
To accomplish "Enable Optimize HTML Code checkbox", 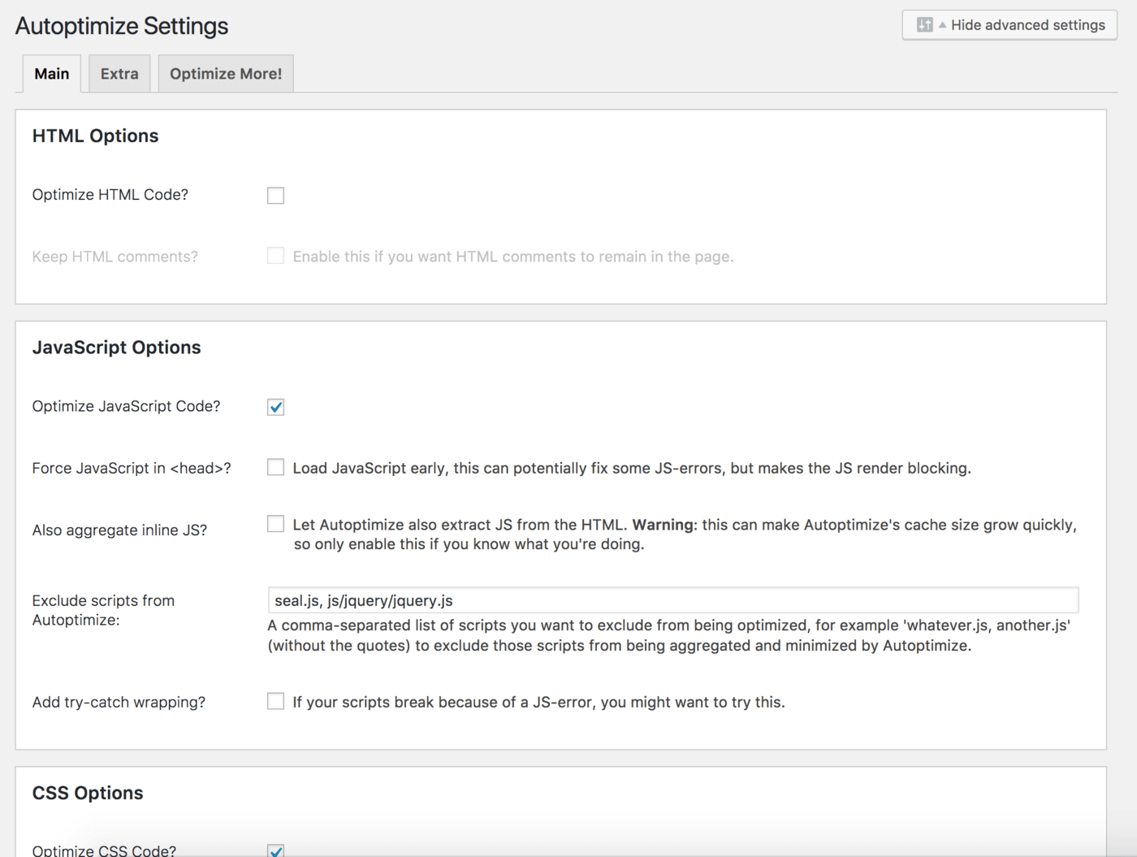I will click(x=276, y=196).
